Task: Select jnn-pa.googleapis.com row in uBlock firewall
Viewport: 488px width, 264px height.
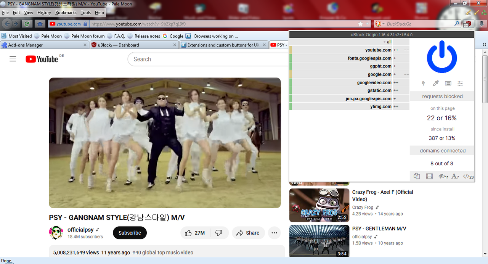Action: point(349,98)
